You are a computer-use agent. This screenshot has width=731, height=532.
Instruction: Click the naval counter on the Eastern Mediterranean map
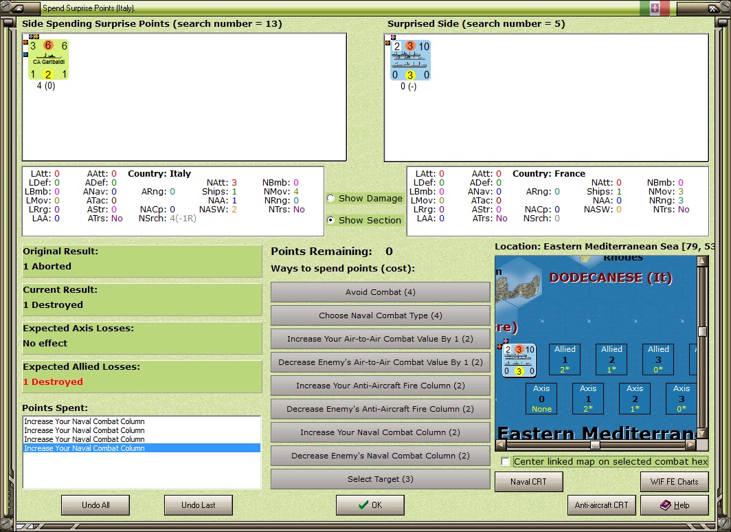tap(519, 360)
